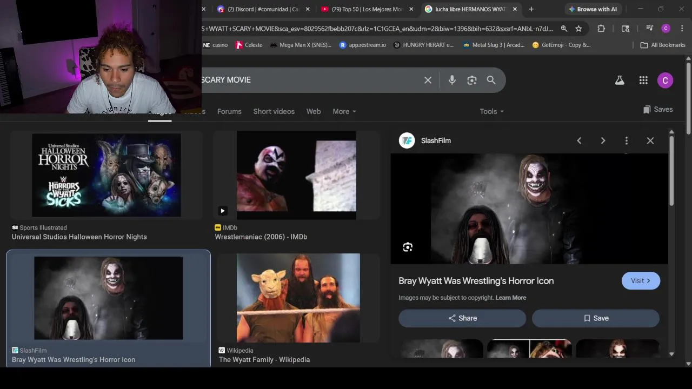
Task: Open the All Bookmarks folder
Action: coord(663,45)
